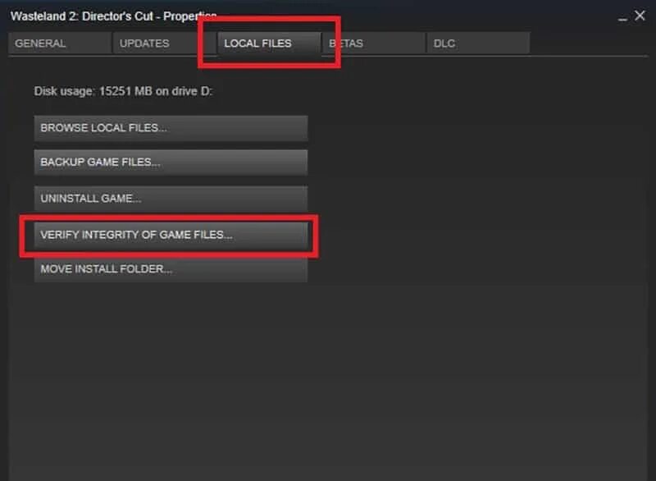Click Move Install Folder button

coord(171,269)
